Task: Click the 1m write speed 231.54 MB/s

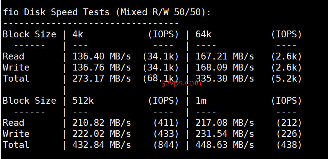Action: coord(225,134)
